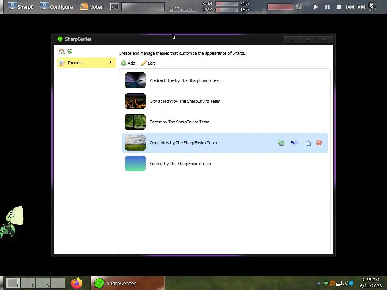This screenshot has width=387, height=290.
Task: Click the RAM usage bar
Action: click(227, 3)
